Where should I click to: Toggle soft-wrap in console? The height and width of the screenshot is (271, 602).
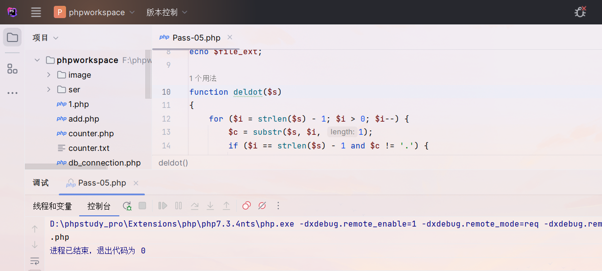(35, 261)
